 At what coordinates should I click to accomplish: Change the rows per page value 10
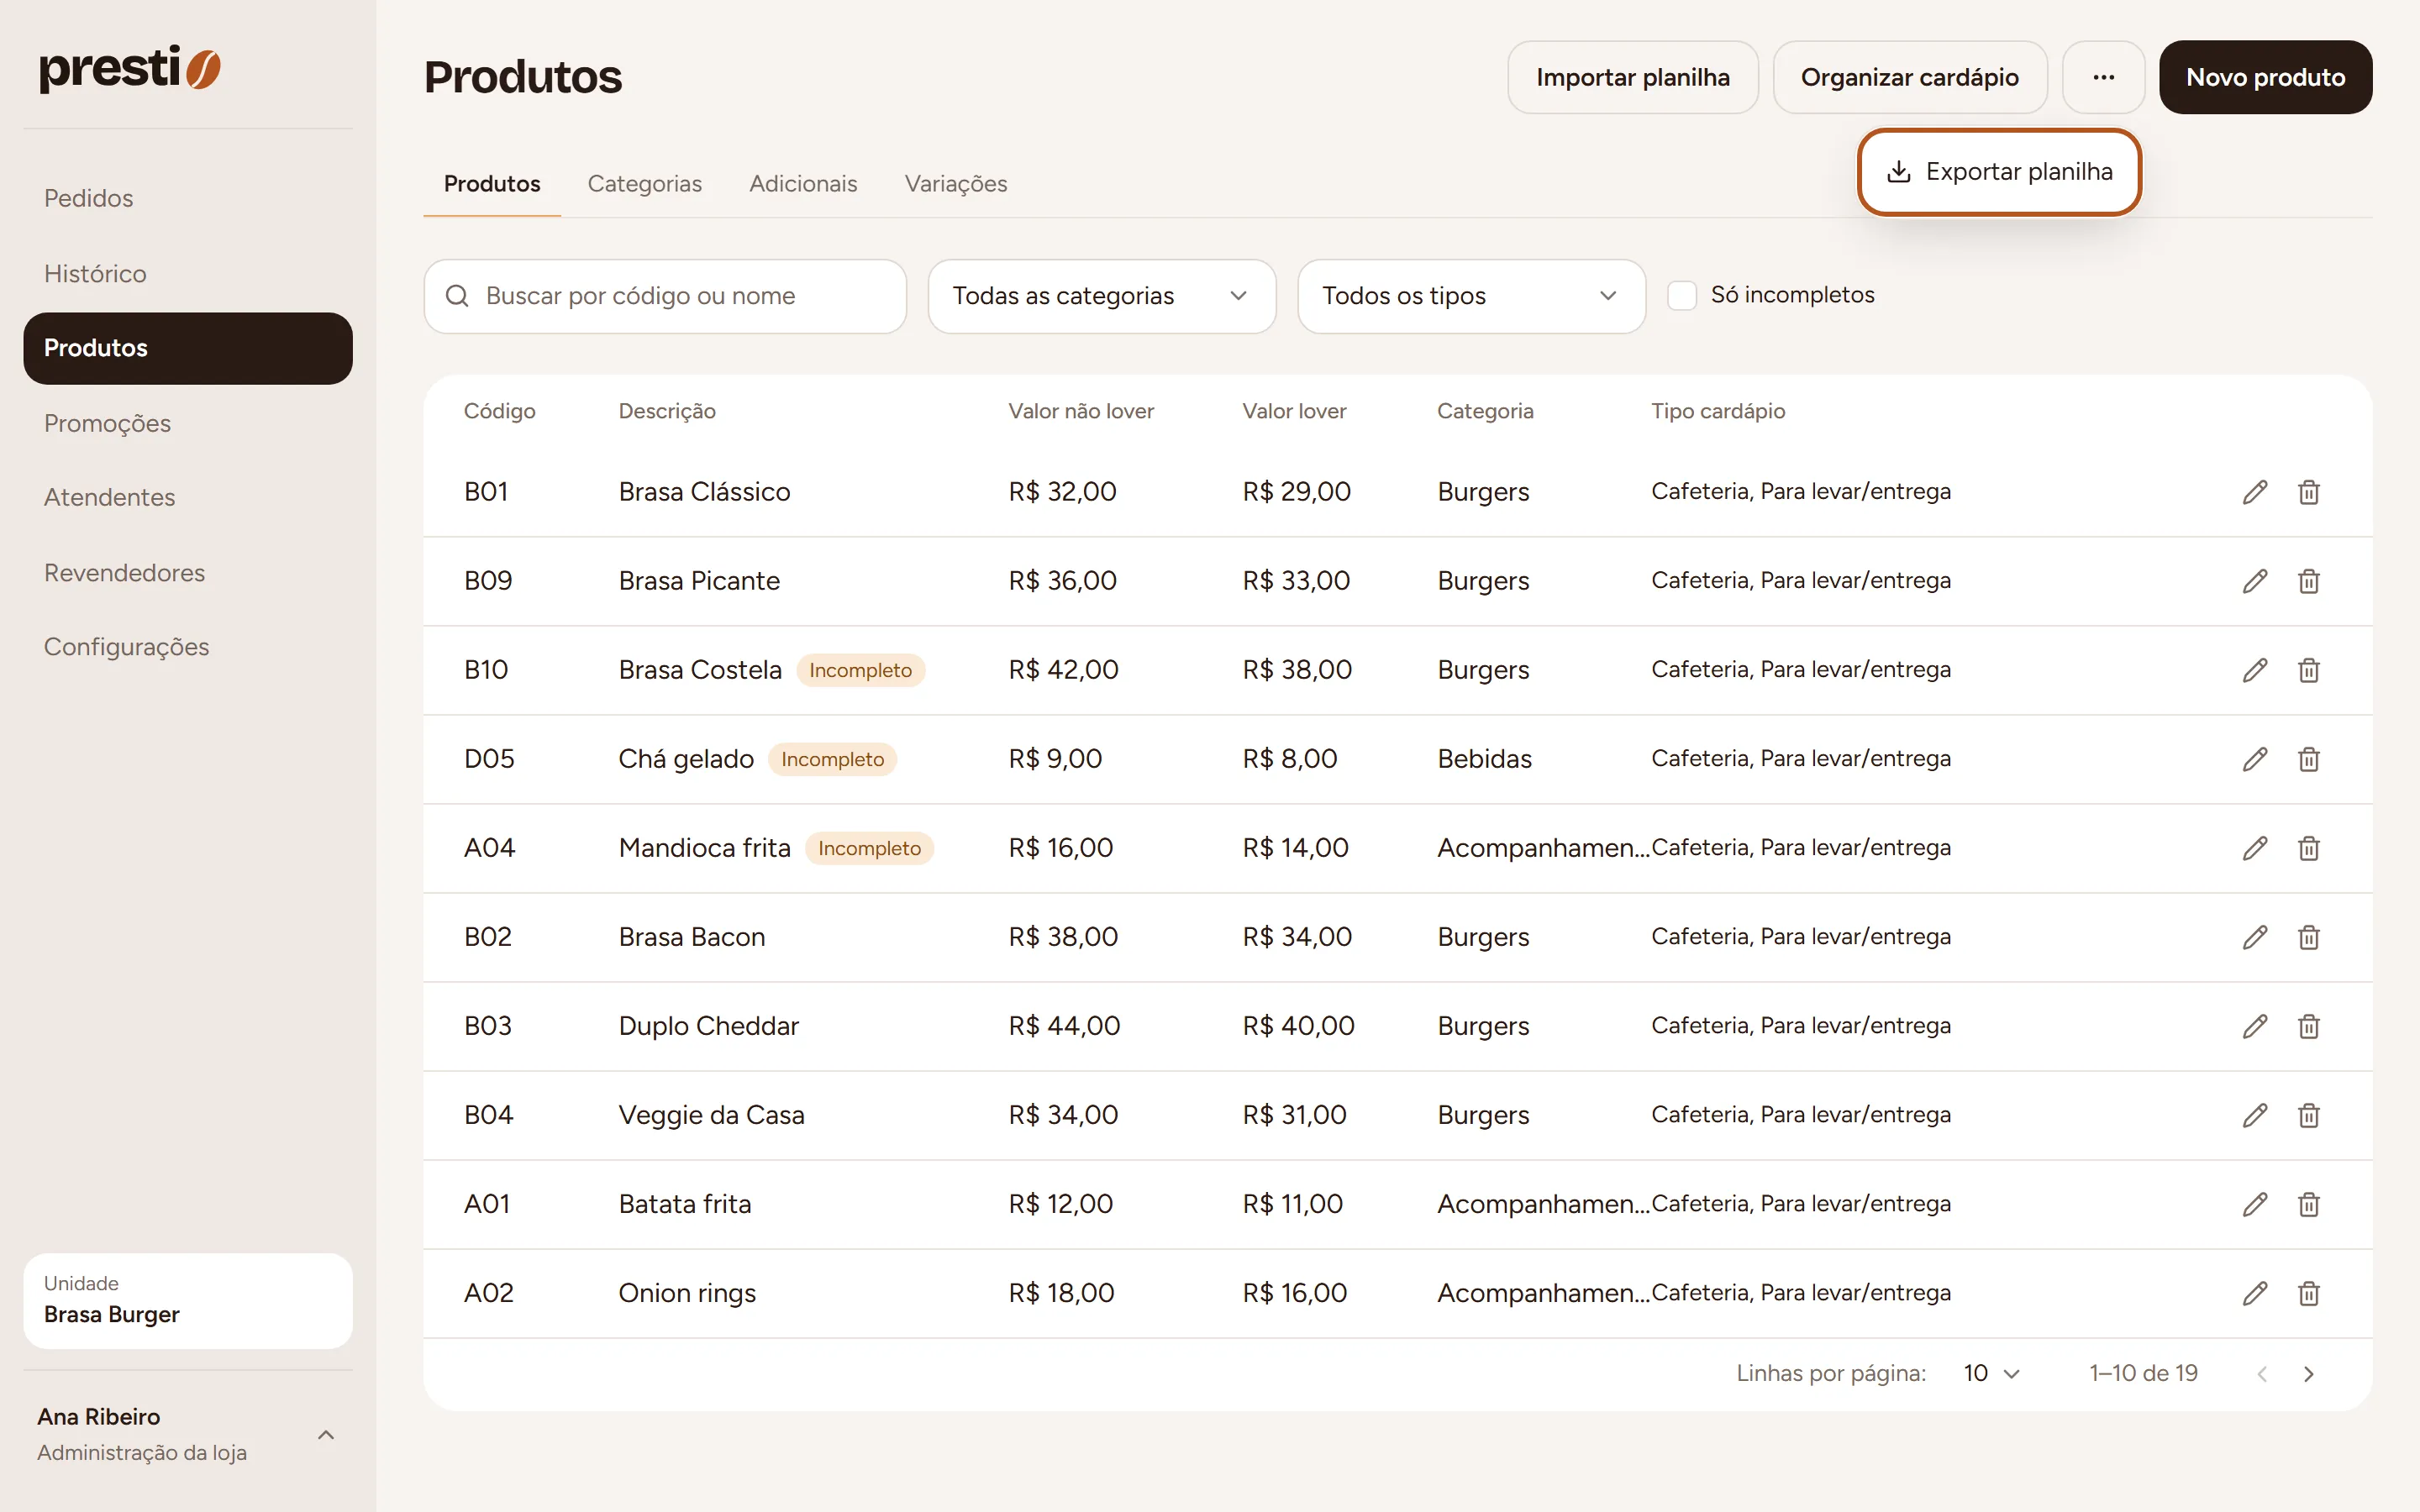1991,1374
